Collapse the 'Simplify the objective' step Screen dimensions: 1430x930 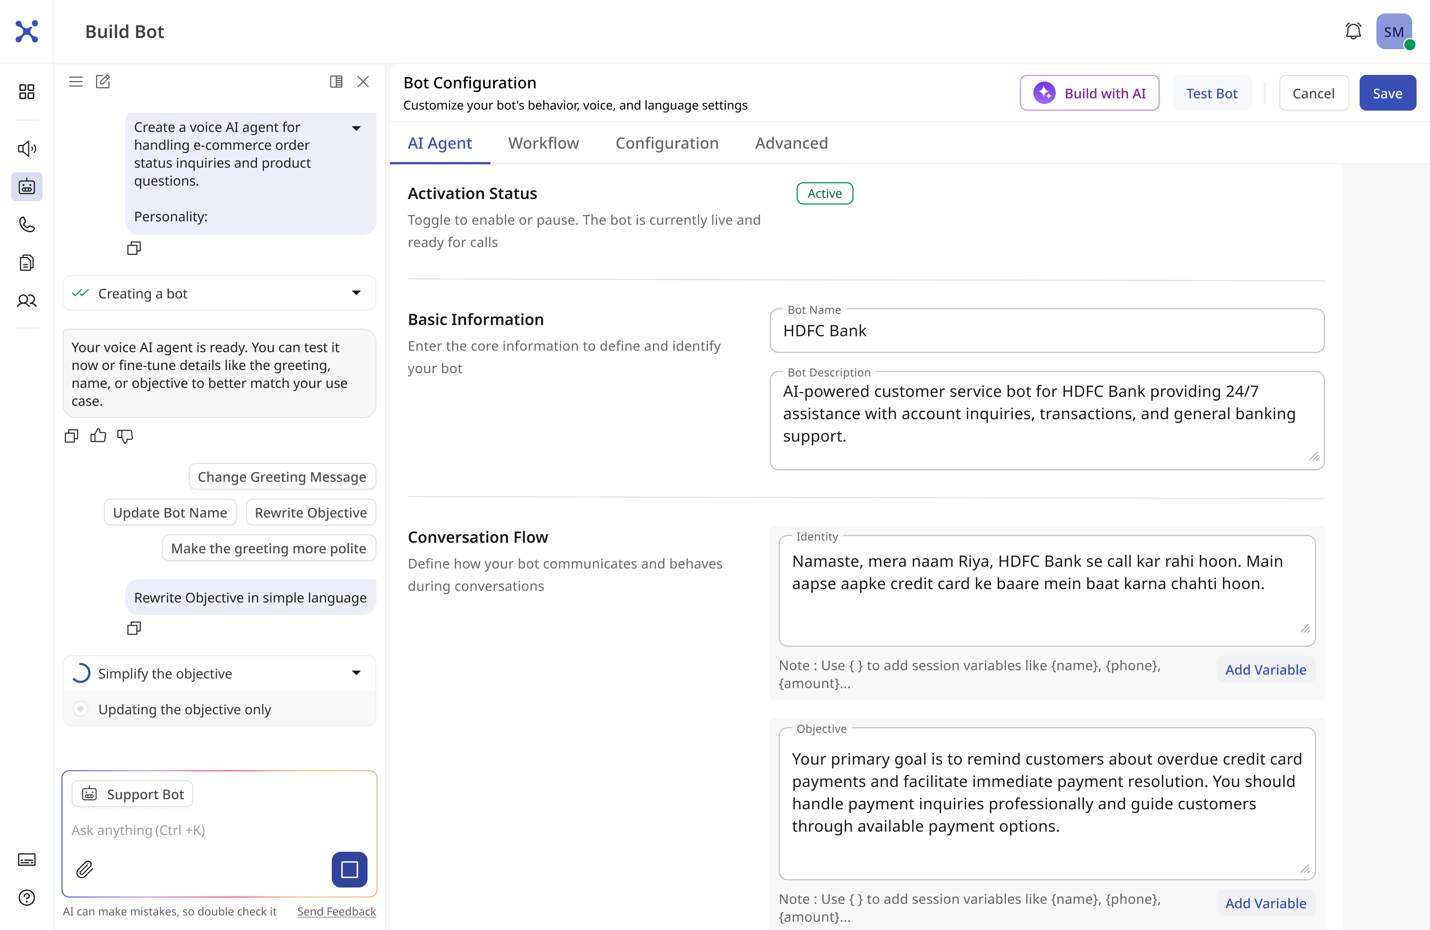point(356,673)
